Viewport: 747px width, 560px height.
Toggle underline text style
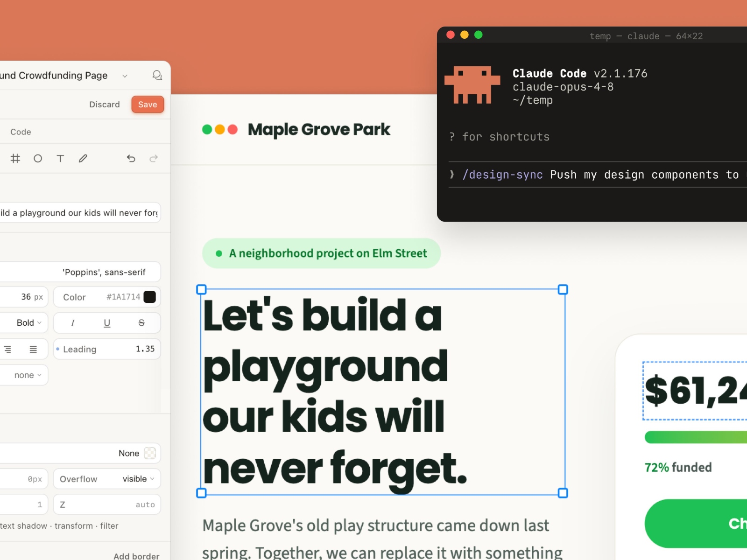pos(107,323)
